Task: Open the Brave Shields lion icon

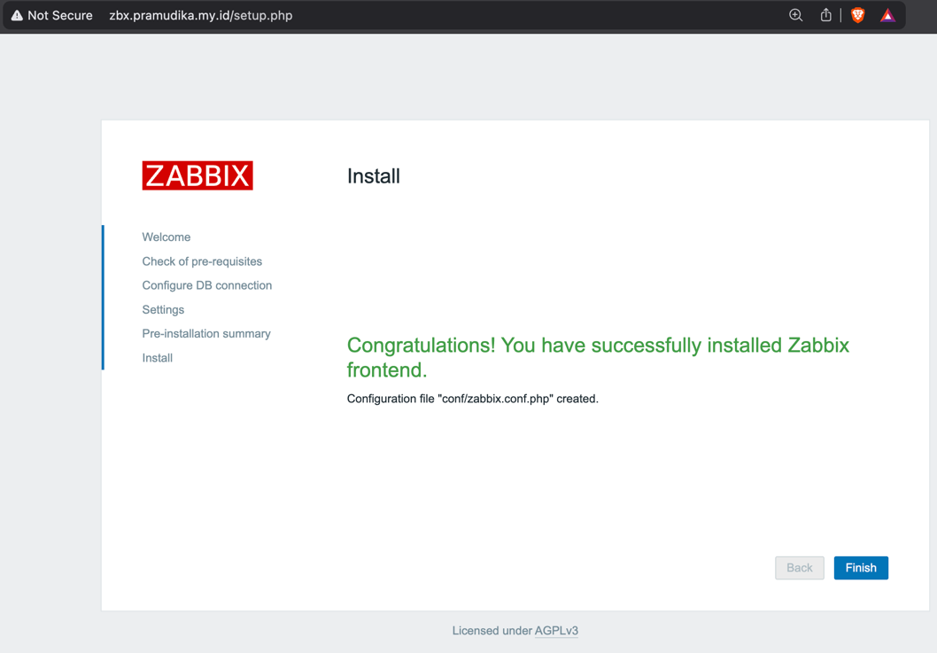Action: click(857, 16)
